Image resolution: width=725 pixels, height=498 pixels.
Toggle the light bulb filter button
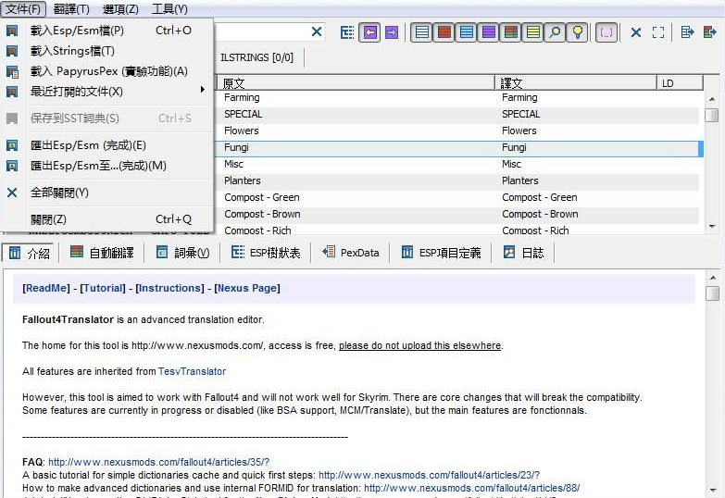[577, 32]
